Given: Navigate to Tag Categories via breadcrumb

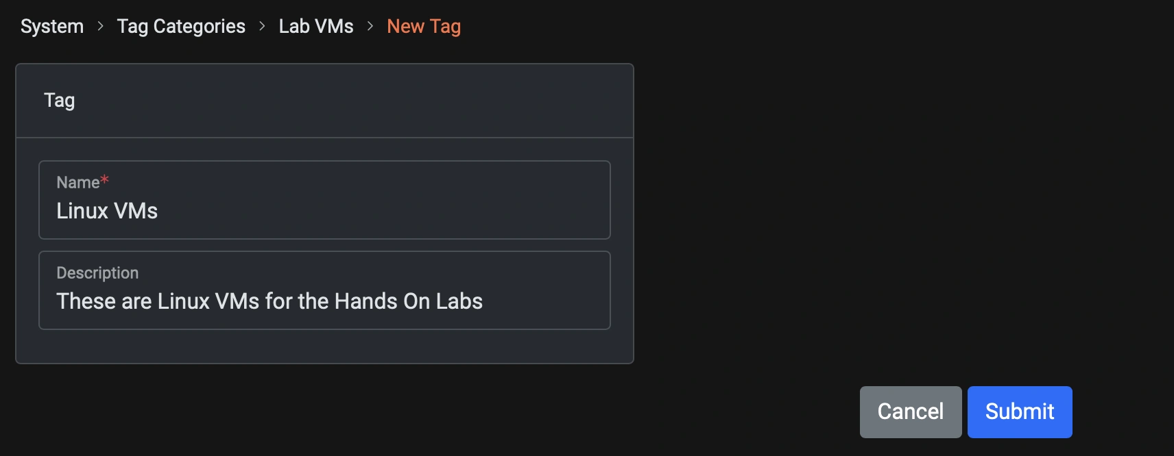Looking at the screenshot, I should click(181, 26).
